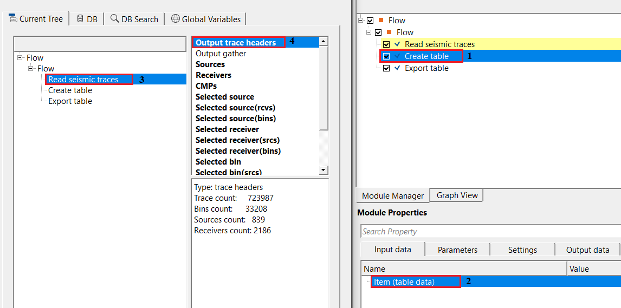Select Export table in the Current Tree
Viewport: 621px width, 308px height.
coord(70,101)
